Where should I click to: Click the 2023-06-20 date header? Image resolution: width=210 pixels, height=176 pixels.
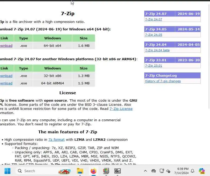pos(188,60)
